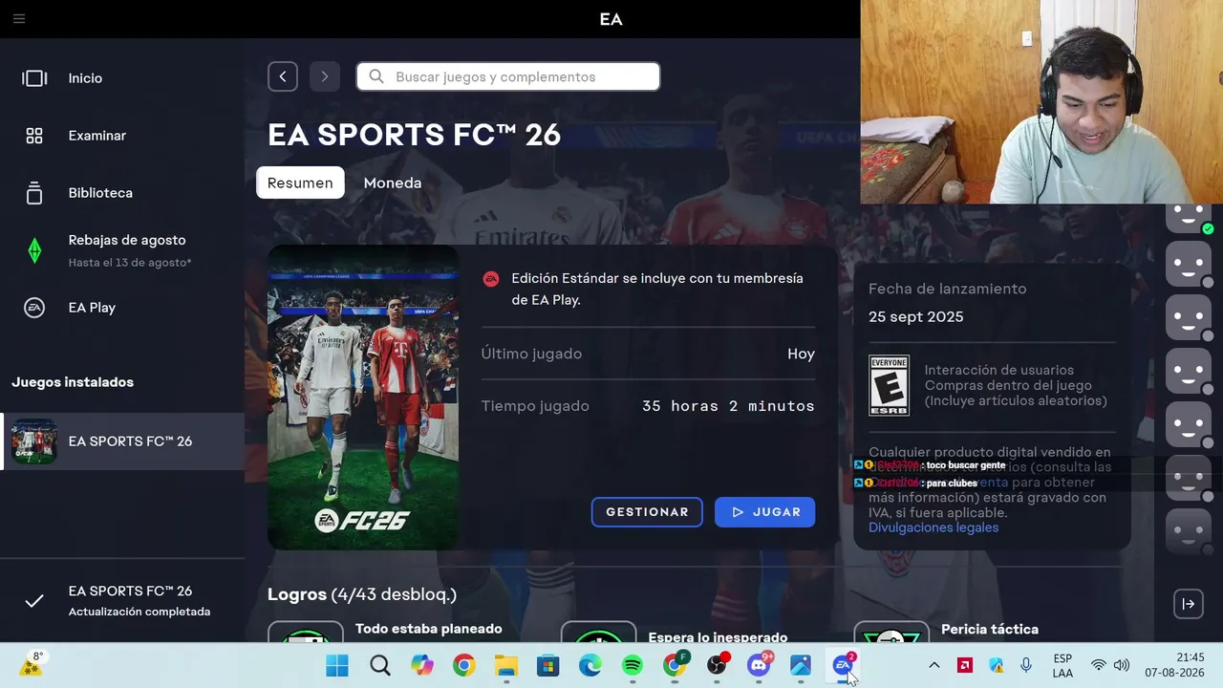Click the EA app taskbar icon

click(843, 665)
